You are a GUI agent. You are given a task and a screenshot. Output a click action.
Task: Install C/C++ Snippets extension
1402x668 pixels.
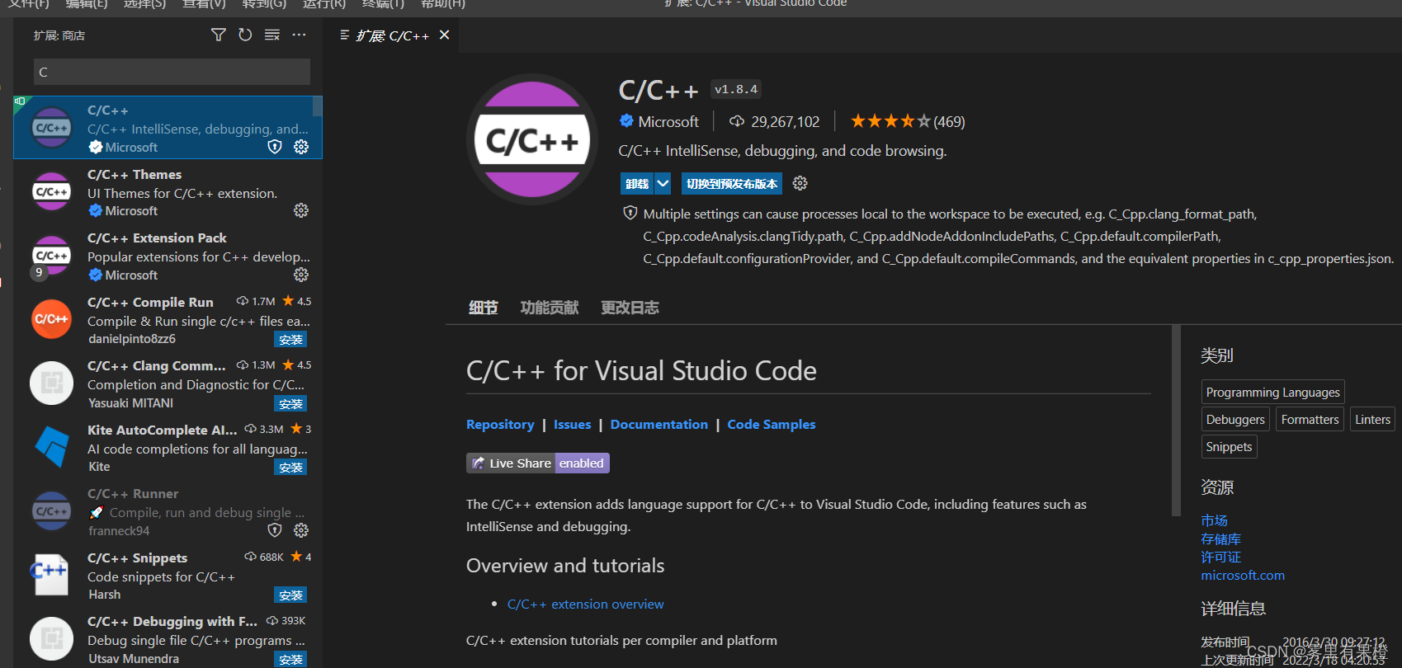[x=290, y=595]
